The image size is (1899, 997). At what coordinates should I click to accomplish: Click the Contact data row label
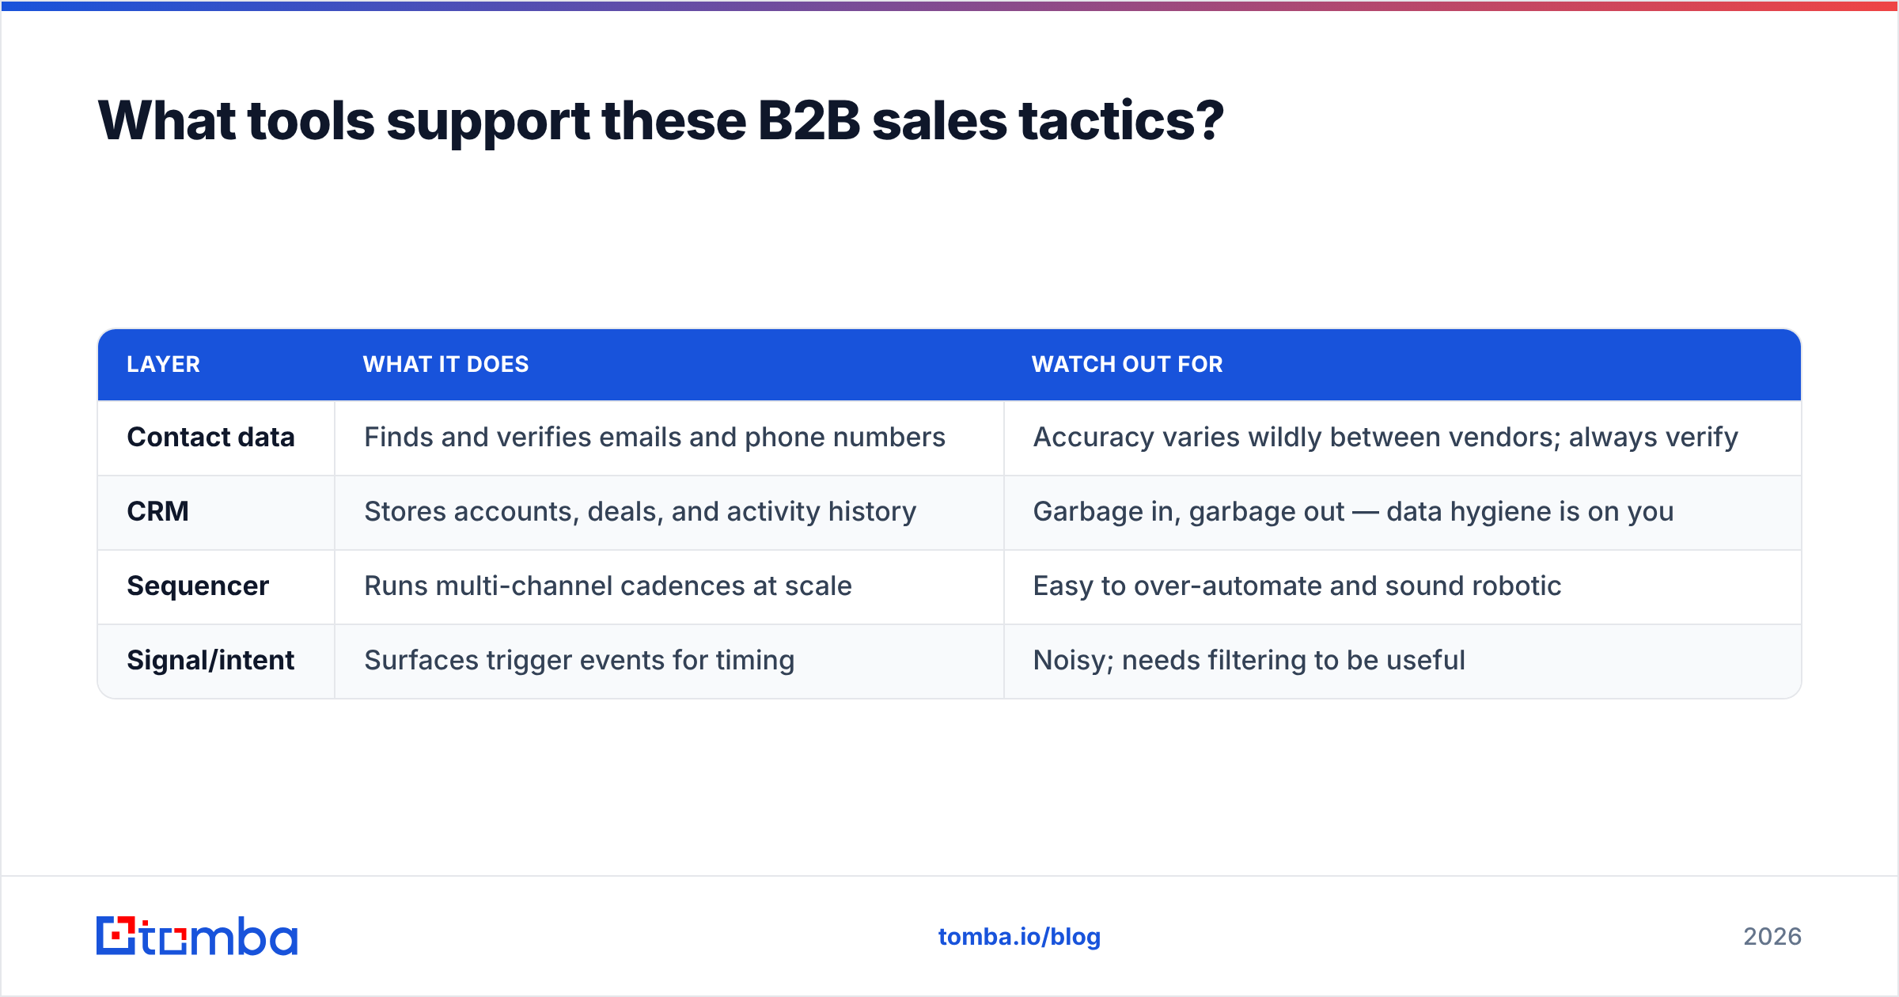(x=210, y=437)
